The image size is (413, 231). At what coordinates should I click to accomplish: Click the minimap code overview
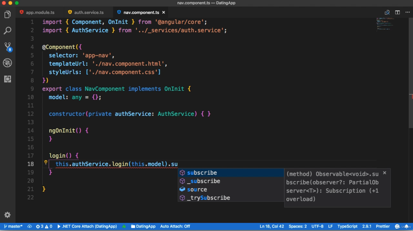[385, 24]
